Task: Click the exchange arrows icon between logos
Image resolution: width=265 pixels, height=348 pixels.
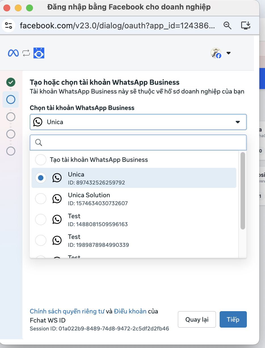Action: [26, 53]
